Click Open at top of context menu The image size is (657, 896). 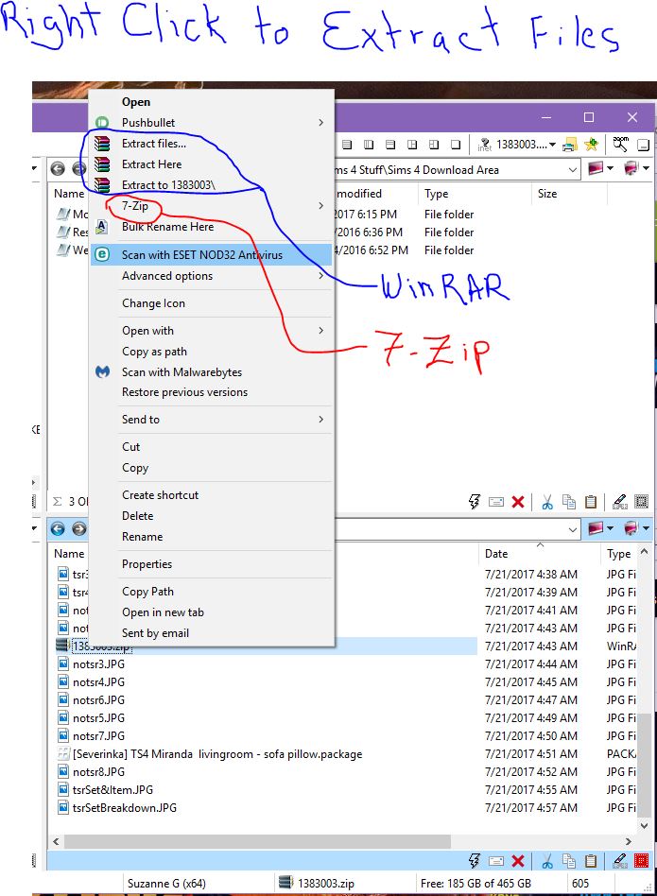[136, 102]
